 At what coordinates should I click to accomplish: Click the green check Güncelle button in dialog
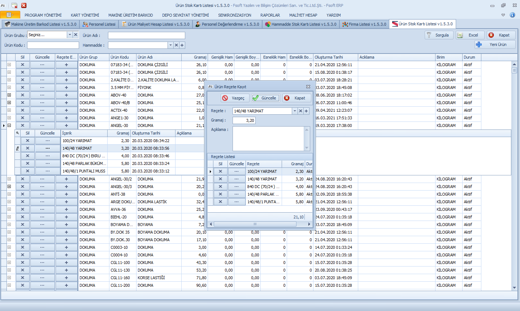coord(265,98)
